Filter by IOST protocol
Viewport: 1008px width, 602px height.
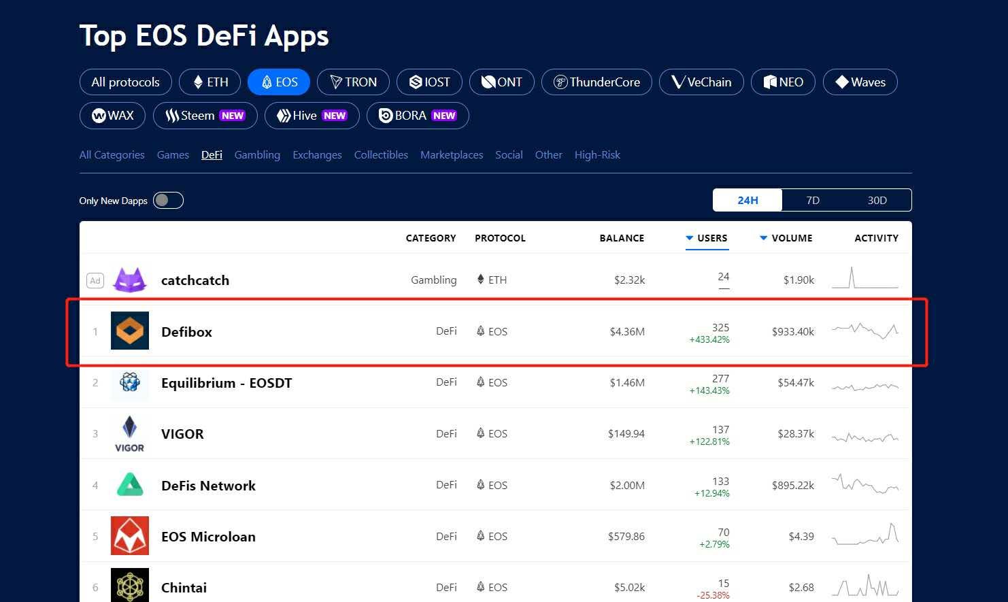[x=429, y=82]
